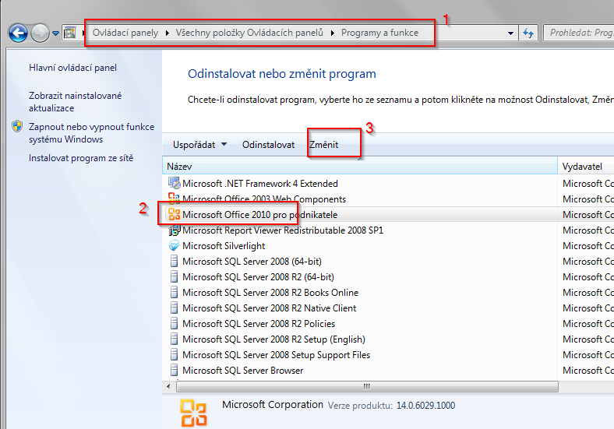The width and height of the screenshot is (614, 429).
Task: Click publisher cell of Microsoft Silverlight row
Action: pyautogui.click(x=588, y=246)
